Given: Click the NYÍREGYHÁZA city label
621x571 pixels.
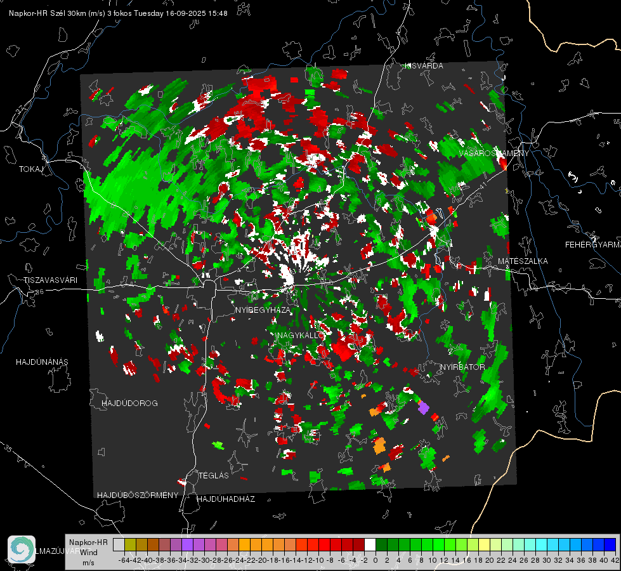Looking at the screenshot, I should click(x=263, y=310).
